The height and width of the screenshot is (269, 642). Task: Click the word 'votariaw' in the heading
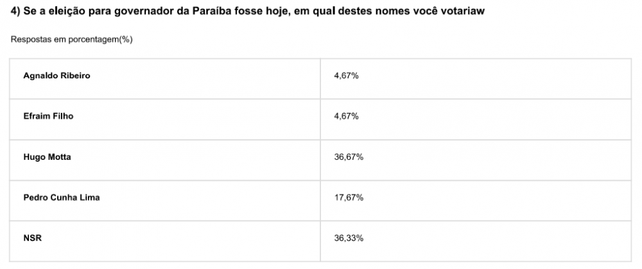(x=462, y=12)
